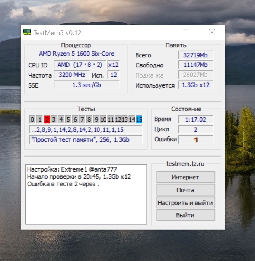This screenshot has width=255, height=261.
Task: Click Настроить и выйти button
Action: (186, 202)
